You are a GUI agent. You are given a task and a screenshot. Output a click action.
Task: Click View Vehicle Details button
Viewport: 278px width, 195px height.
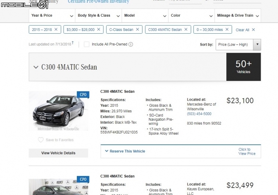coord(58,153)
